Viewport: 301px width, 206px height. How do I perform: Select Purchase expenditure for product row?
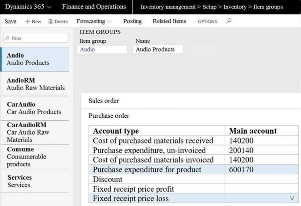coord(147,170)
